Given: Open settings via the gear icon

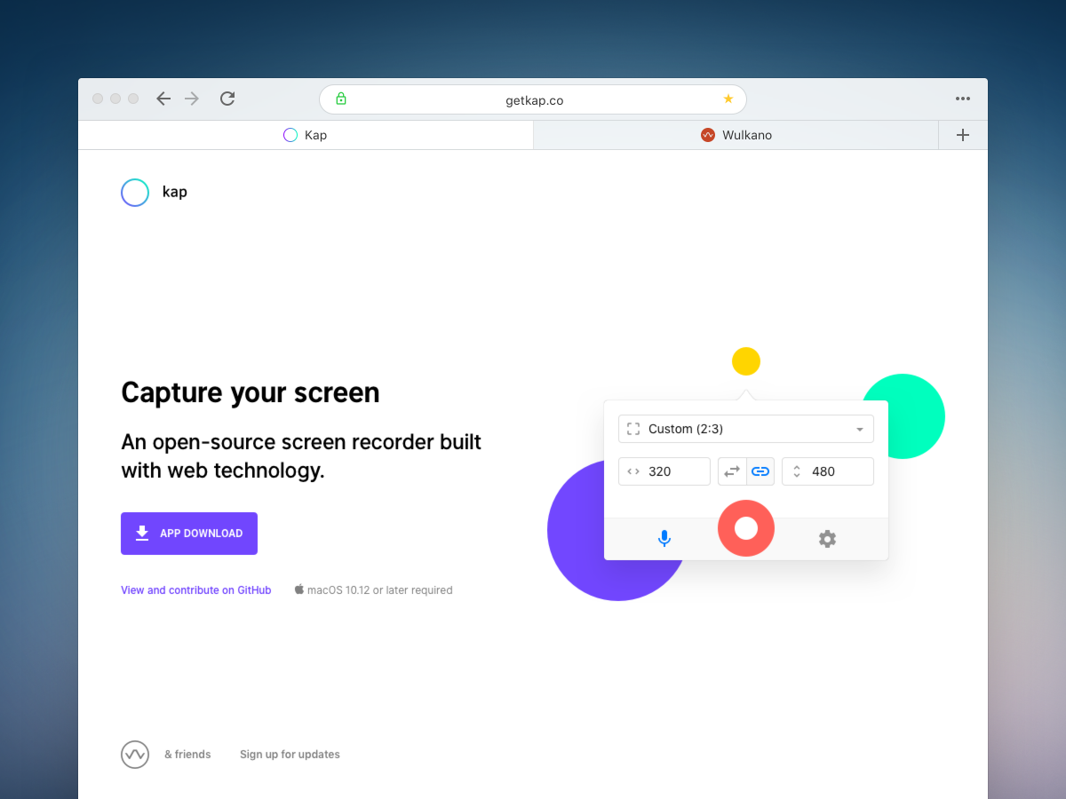Looking at the screenshot, I should 827,539.
